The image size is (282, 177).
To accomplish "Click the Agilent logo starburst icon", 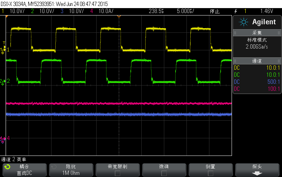I will [x=244, y=22].
